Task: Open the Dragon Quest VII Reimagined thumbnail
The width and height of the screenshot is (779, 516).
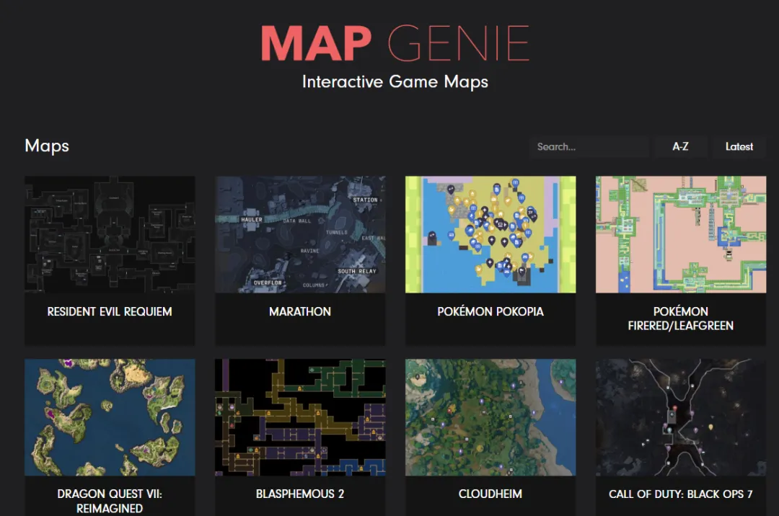Action: point(110,417)
